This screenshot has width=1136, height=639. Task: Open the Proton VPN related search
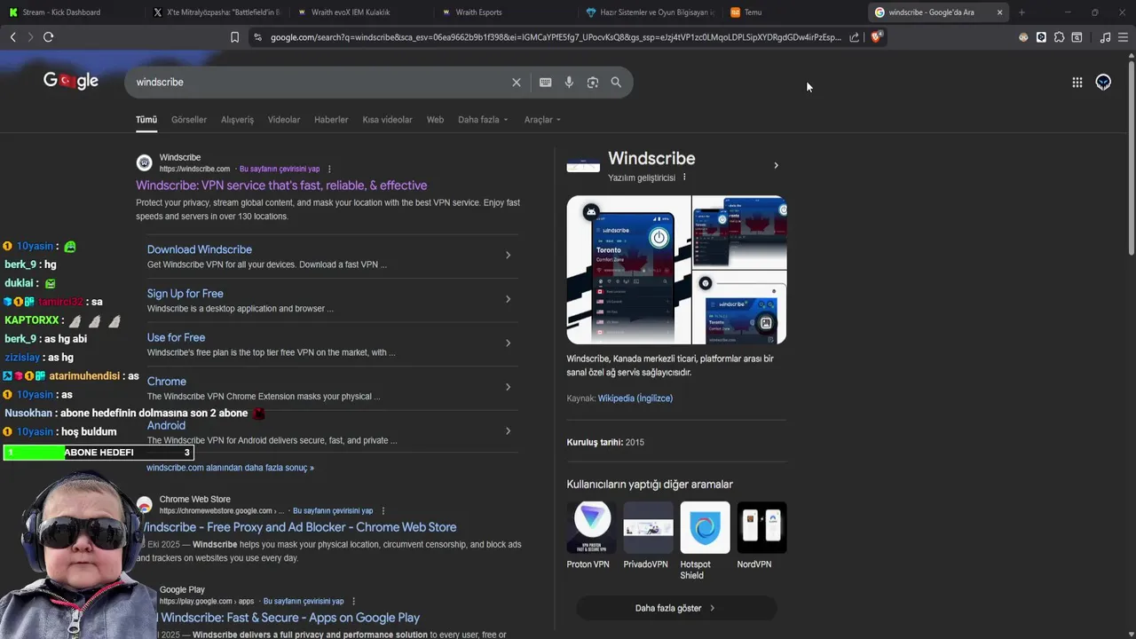point(592,536)
